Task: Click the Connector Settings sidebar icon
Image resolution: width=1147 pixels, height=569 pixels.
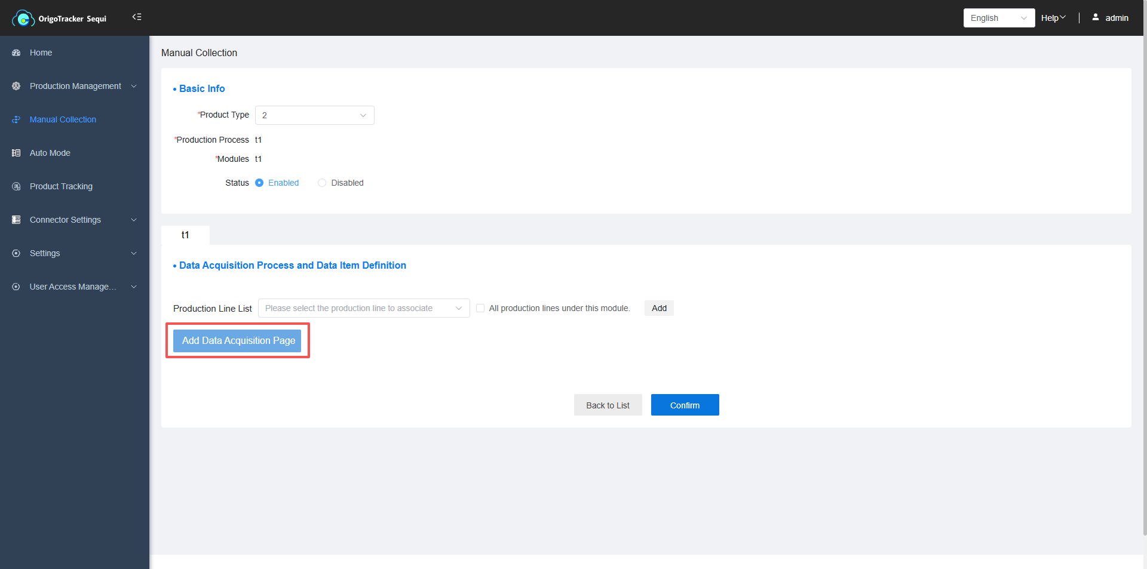Action: (x=16, y=220)
